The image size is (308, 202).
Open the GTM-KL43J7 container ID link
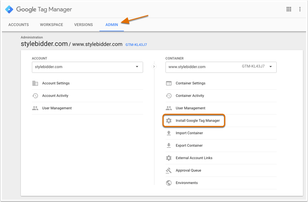136,45
